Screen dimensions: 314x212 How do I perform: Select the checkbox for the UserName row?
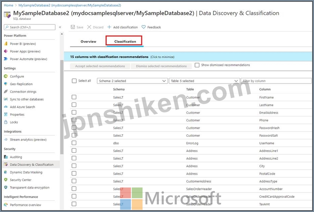click(74, 143)
